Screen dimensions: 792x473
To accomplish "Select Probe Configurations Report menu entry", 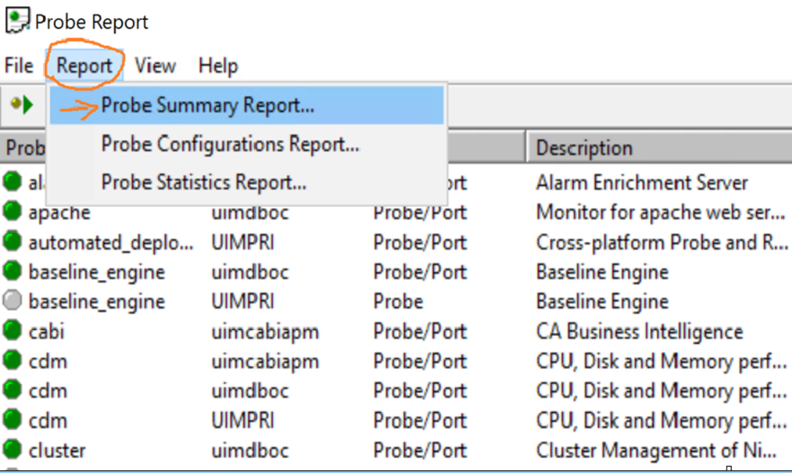I will tap(230, 144).
